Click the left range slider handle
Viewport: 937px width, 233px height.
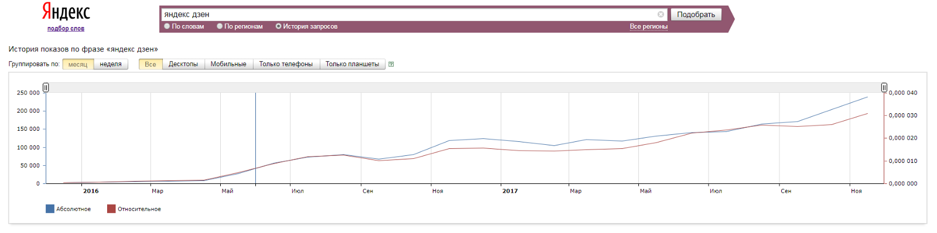(x=46, y=88)
